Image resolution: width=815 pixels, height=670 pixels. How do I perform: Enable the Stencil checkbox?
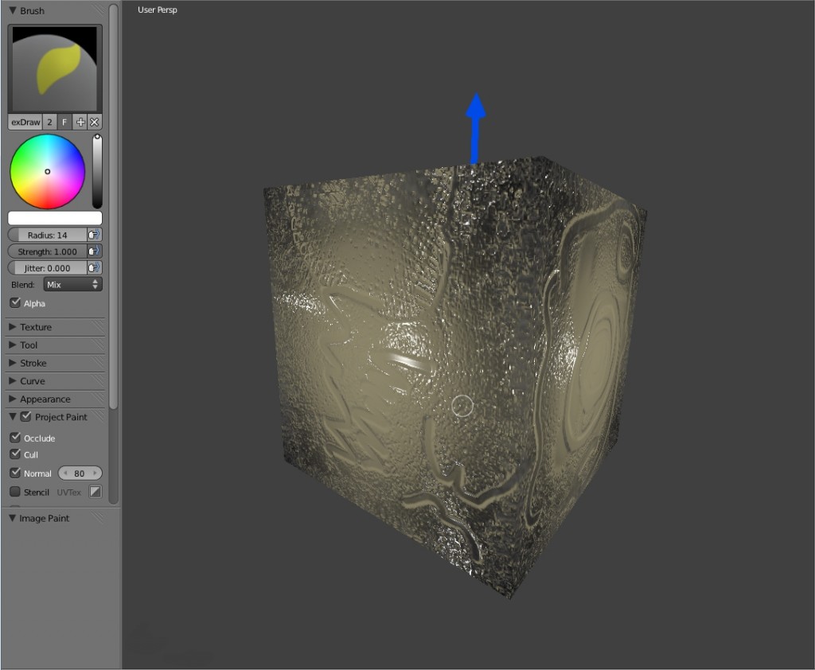tap(14, 492)
